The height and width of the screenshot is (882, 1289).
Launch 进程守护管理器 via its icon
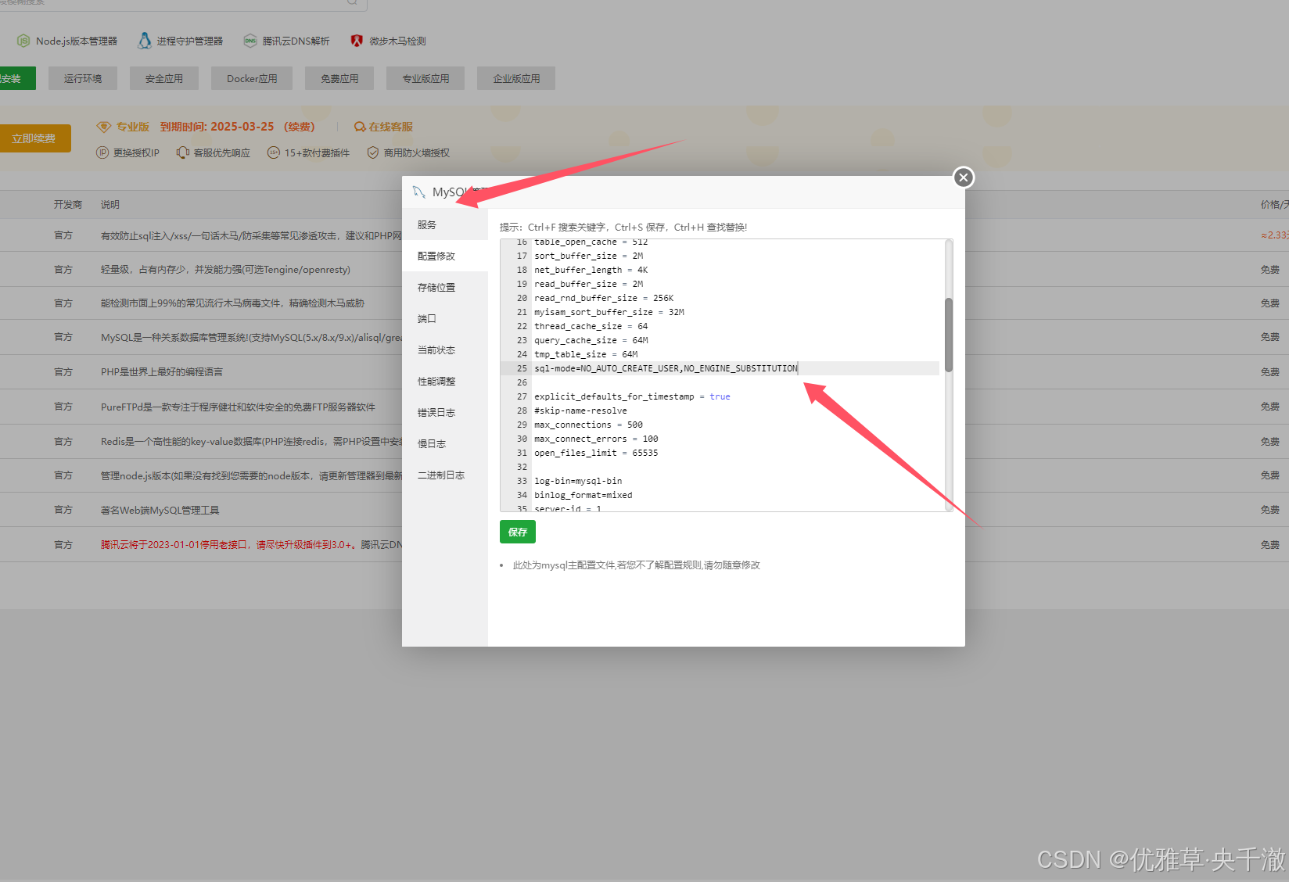[x=145, y=41]
